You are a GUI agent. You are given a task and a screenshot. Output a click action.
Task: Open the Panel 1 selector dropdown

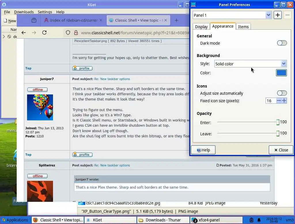pyautogui.click(x=232, y=15)
